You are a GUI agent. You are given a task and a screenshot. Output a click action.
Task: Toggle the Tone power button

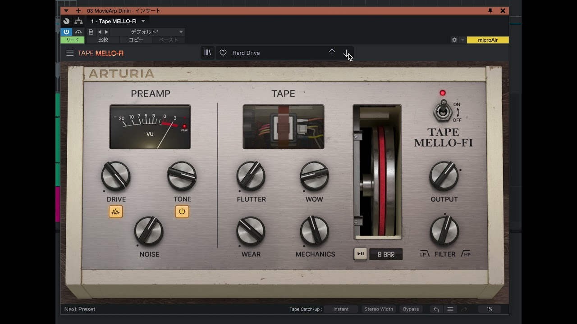(x=182, y=211)
